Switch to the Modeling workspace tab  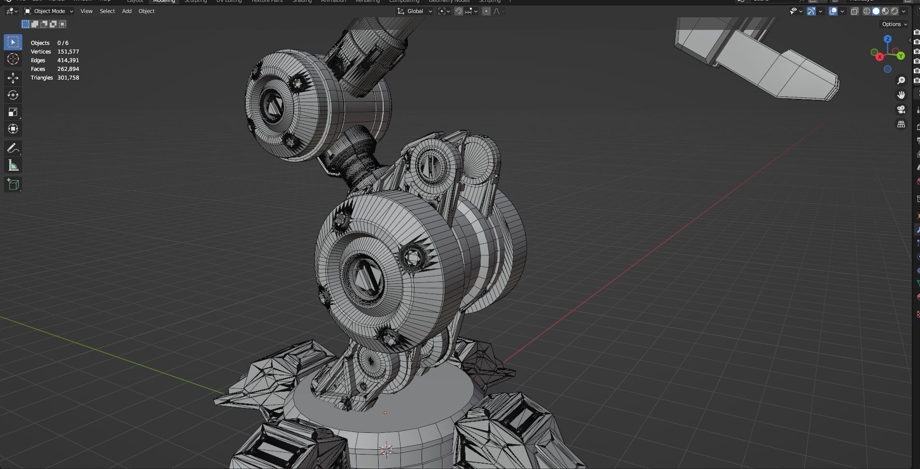coord(164,1)
